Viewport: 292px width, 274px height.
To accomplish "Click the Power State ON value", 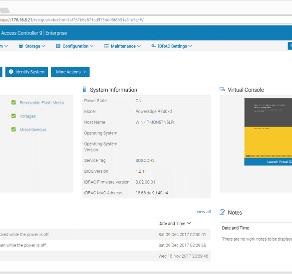I will tap(138, 101).
